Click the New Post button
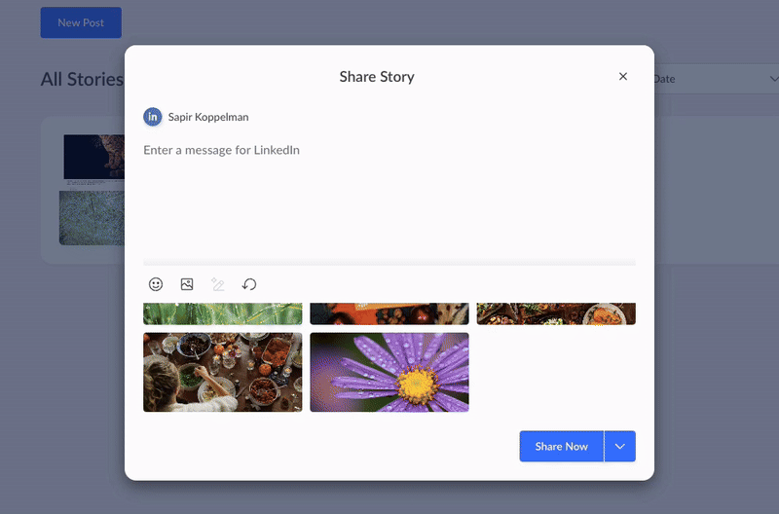Screen dimensions: 779x514 81,22
